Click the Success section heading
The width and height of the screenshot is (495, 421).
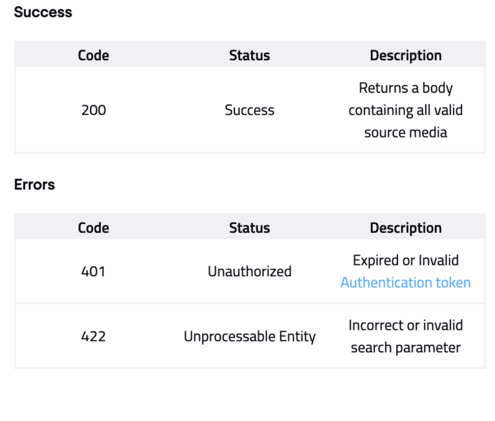coord(43,12)
